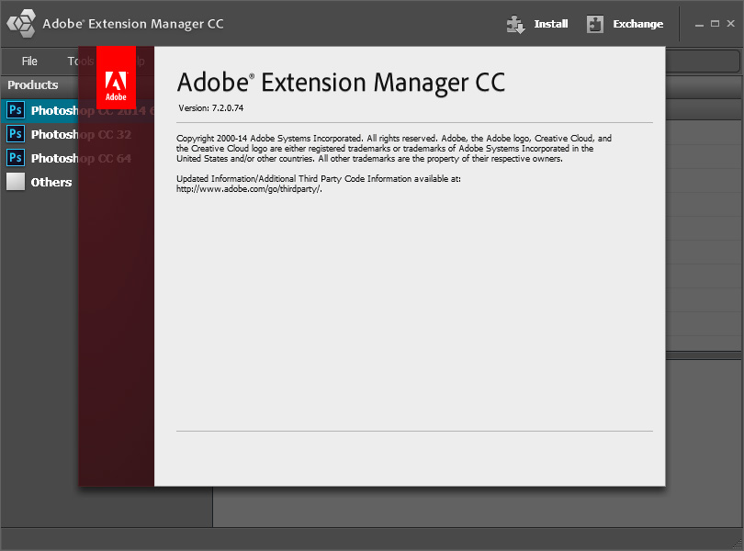Click the first row of the extension list
The width and height of the screenshot is (744, 551).
(704, 108)
